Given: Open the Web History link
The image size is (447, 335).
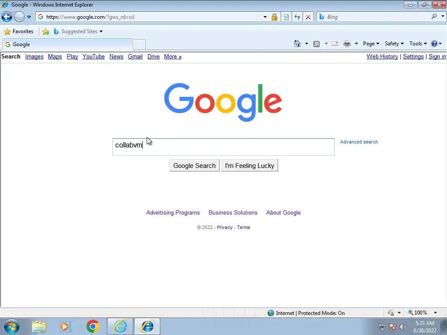Looking at the screenshot, I should tap(382, 56).
